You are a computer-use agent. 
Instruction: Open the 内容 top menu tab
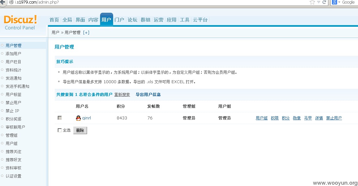(93, 20)
